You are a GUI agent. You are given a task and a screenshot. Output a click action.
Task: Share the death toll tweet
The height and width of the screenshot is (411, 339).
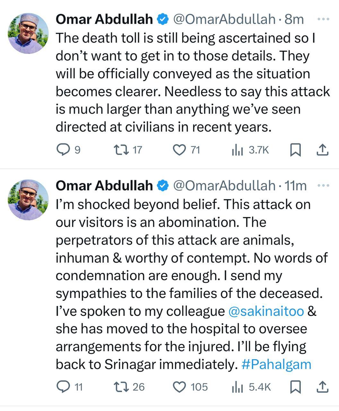click(x=322, y=150)
